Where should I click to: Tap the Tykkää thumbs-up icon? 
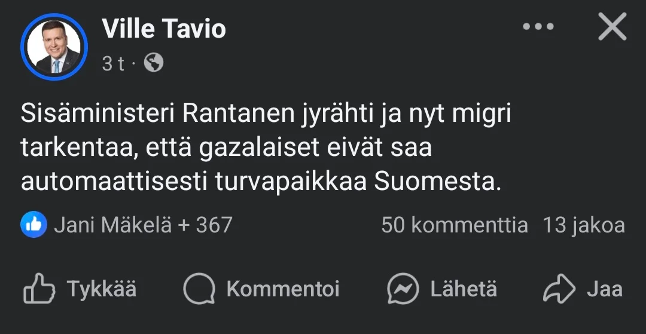coord(39,290)
